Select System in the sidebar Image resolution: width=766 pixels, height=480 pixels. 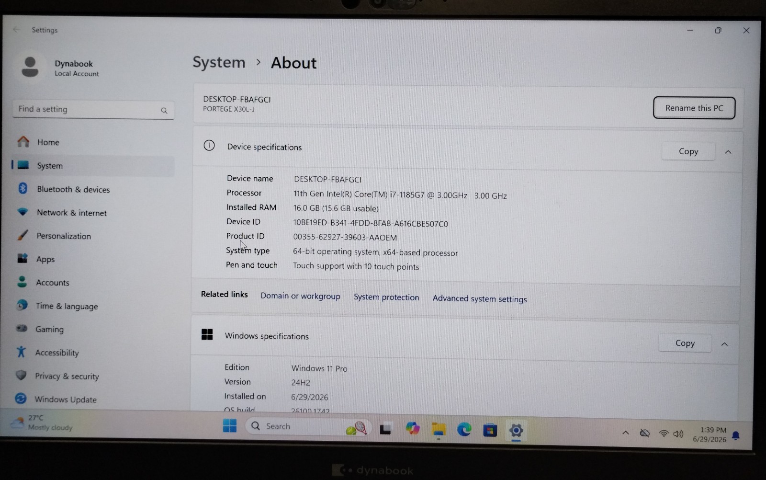[x=93, y=166]
